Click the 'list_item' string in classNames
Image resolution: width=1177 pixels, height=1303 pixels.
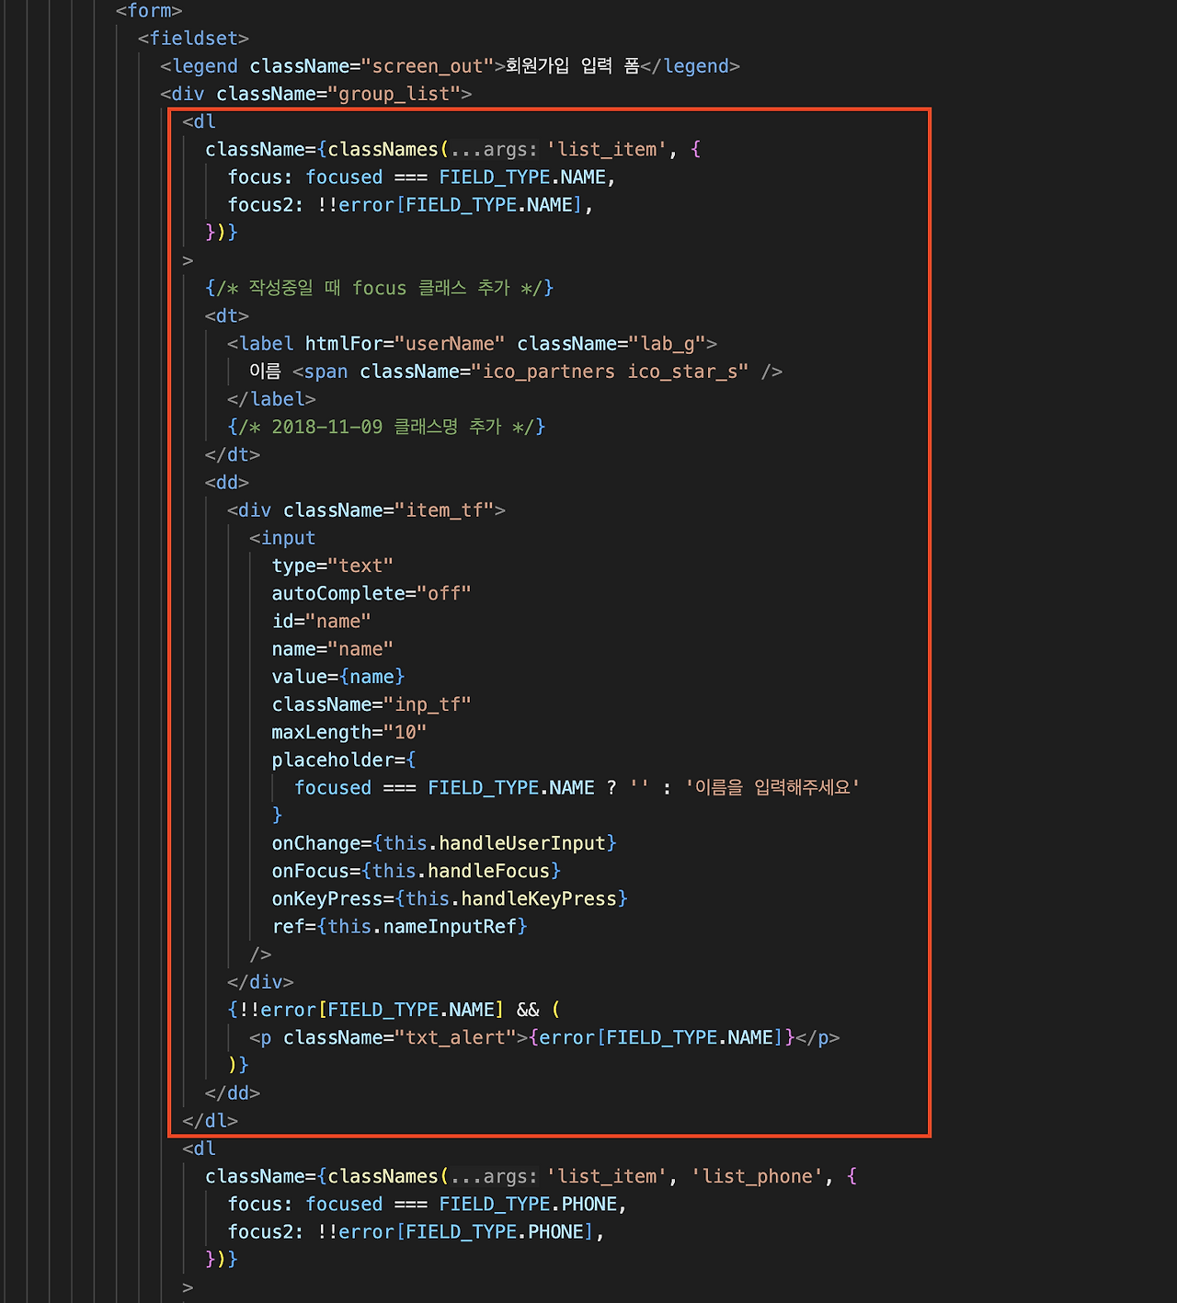coord(607,149)
